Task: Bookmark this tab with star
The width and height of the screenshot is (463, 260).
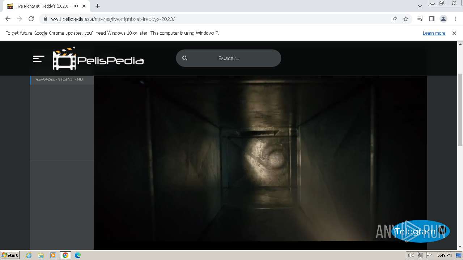Action: coord(406,19)
